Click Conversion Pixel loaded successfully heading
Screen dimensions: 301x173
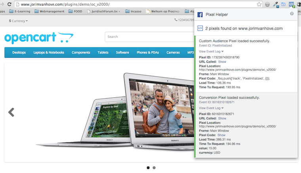click(229, 98)
